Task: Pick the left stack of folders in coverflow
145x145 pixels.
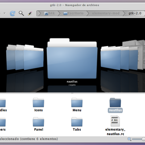Action: 25,57
